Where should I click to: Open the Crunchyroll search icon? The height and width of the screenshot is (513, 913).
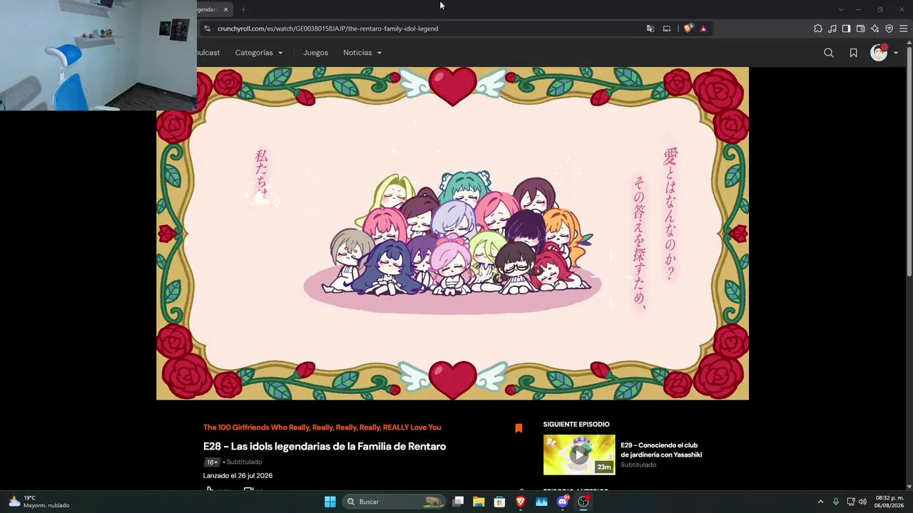coord(829,53)
